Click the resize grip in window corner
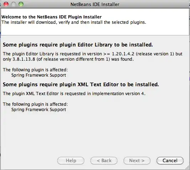 tap(188, 168)
